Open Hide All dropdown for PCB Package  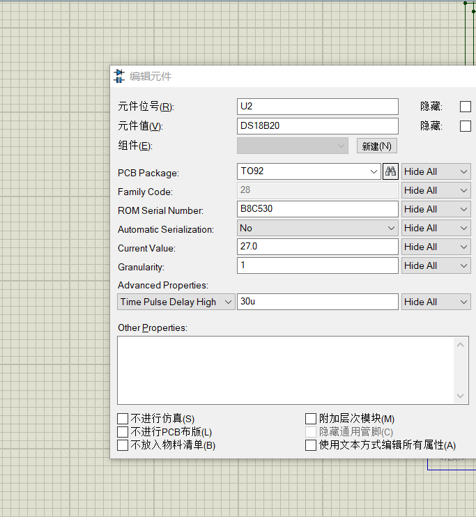436,172
